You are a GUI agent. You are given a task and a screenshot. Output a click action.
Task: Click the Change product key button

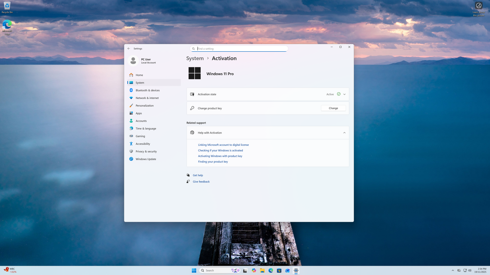tap(333, 108)
